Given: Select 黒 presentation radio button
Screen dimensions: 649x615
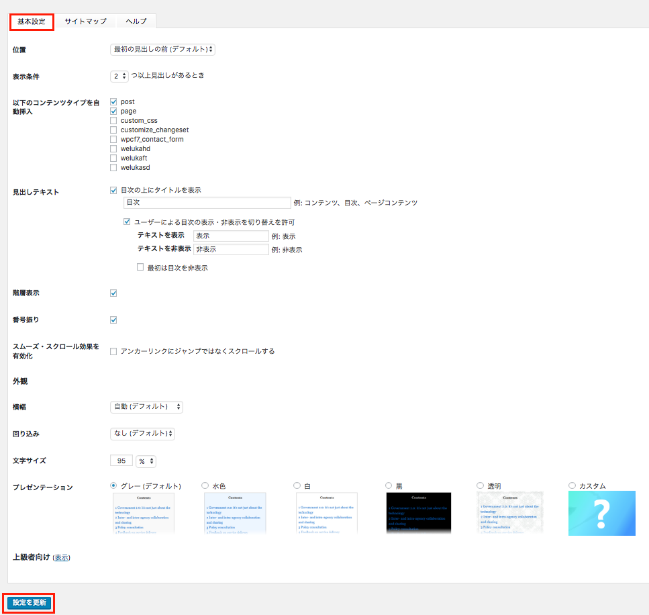Looking at the screenshot, I should coord(389,485).
